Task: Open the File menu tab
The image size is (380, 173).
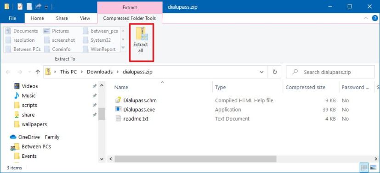Action: 12,18
